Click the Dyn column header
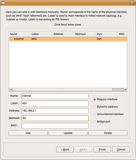 (107, 34)
